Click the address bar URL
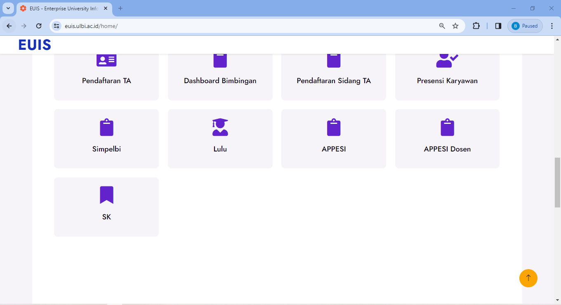 click(x=91, y=26)
